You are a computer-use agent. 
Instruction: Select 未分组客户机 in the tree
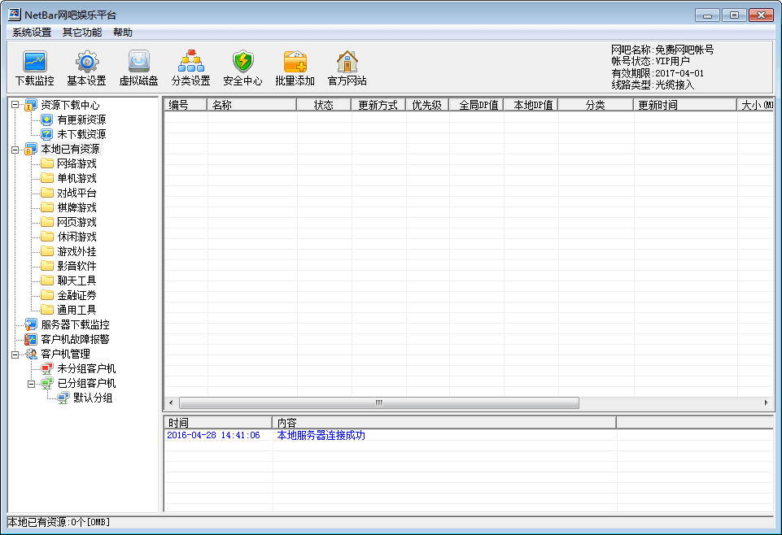point(86,368)
